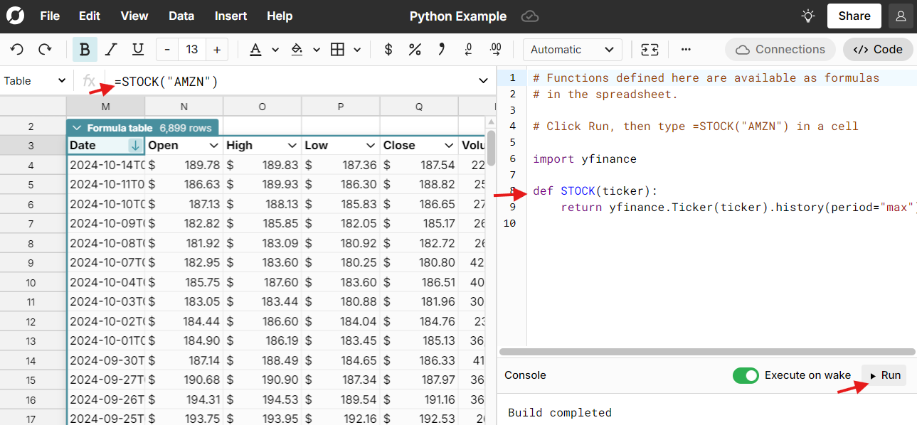Viewport: 917px width, 425px height.
Task: Decrease decimal places
Action: click(467, 49)
